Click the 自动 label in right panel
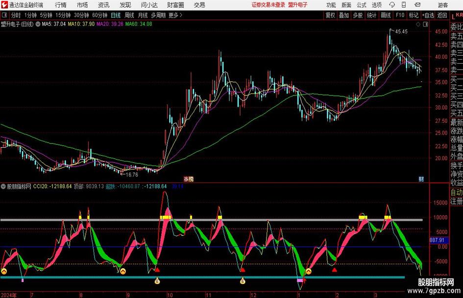463x298 pixels. click(457, 192)
